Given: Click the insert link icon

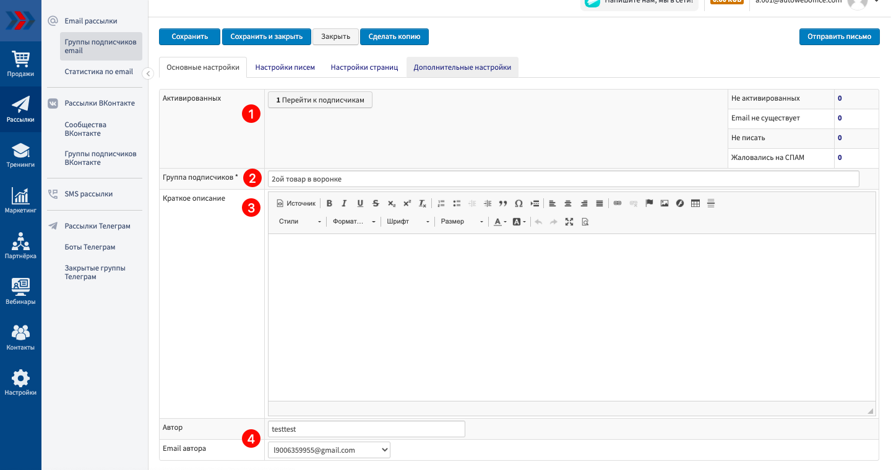Looking at the screenshot, I should tap(618, 203).
